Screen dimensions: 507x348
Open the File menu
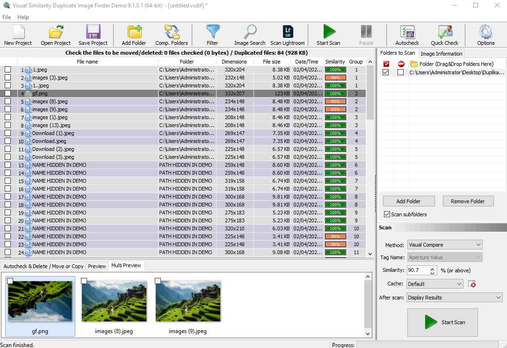tap(7, 17)
